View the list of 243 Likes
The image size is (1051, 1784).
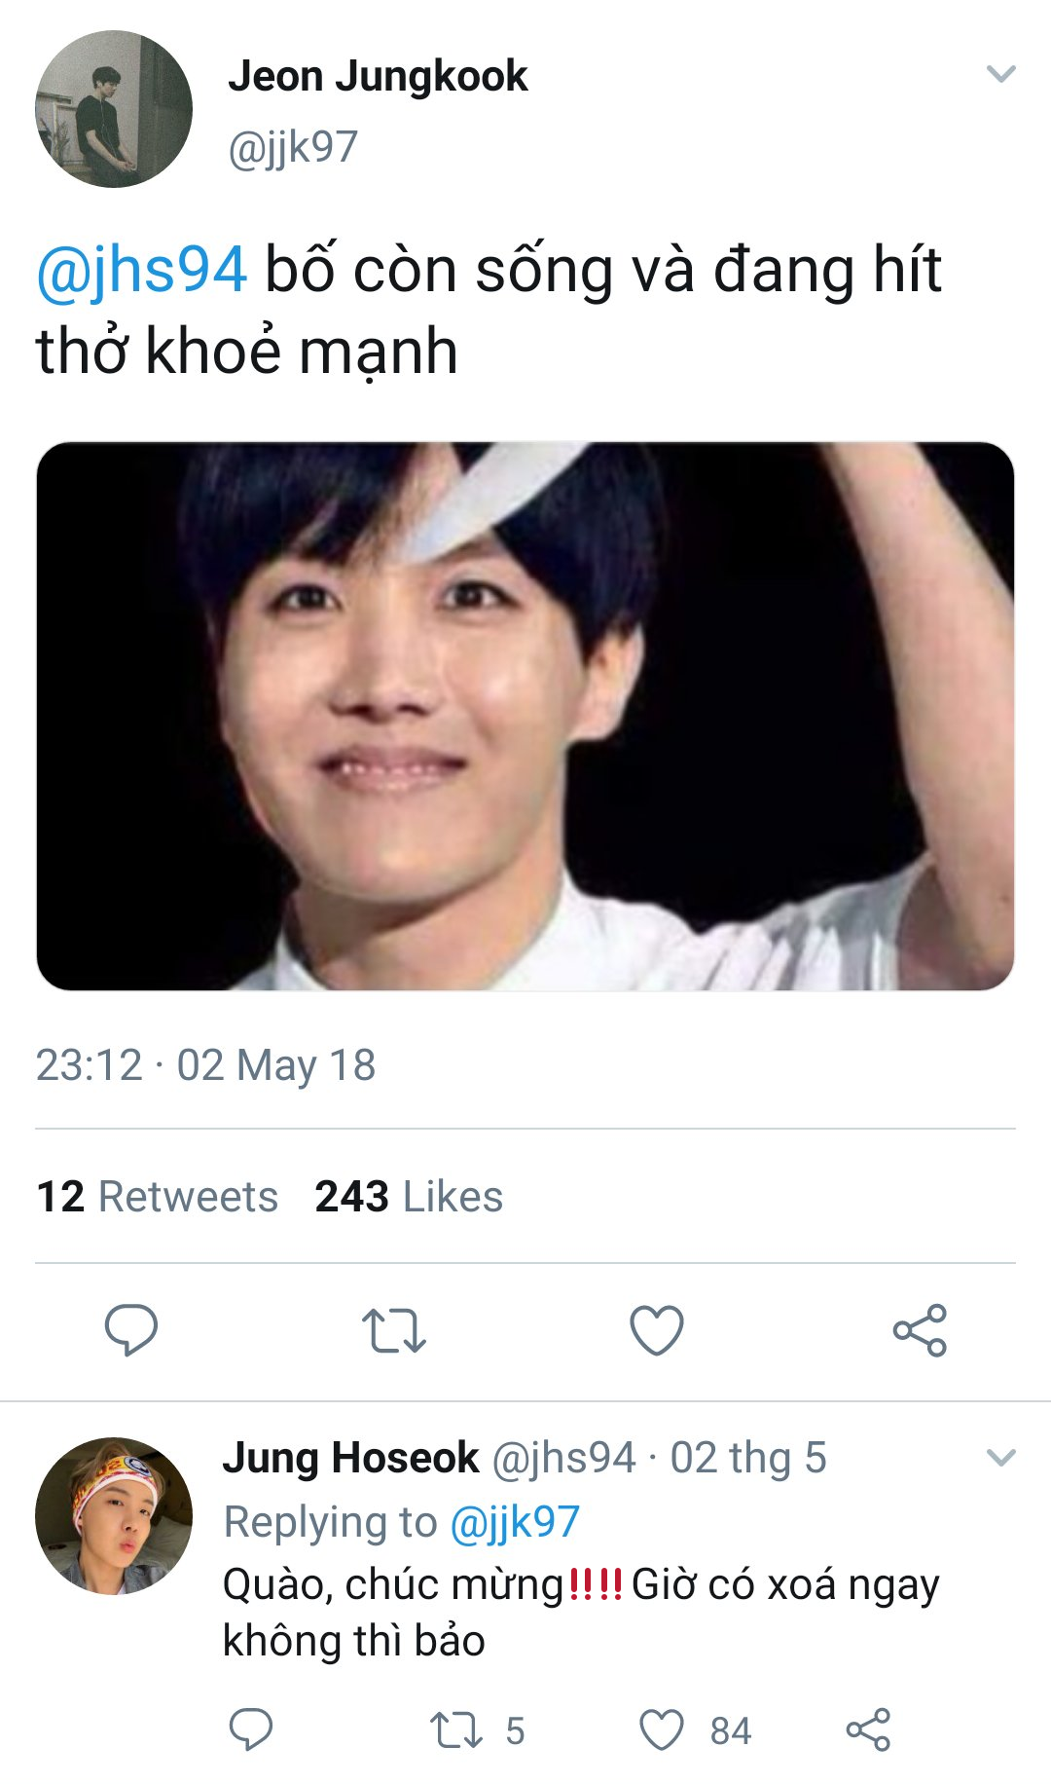[409, 1197]
